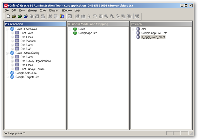
Task: Expand the Sales business model node
Action: 70,29
